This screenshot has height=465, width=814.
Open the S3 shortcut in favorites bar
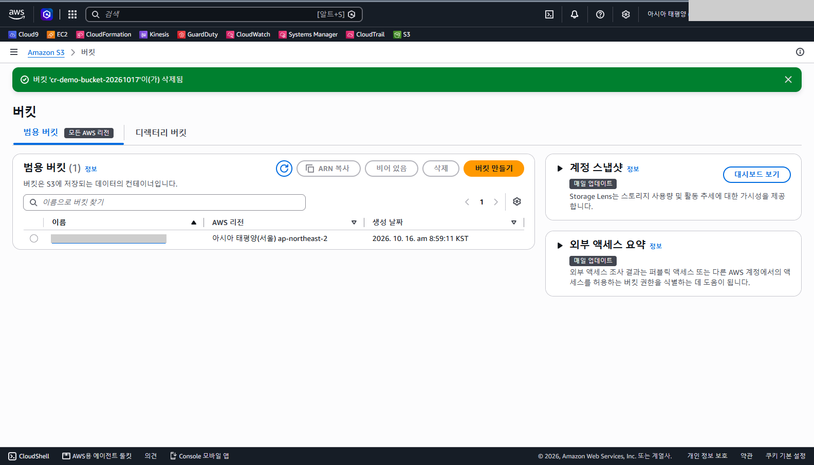pos(402,34)
